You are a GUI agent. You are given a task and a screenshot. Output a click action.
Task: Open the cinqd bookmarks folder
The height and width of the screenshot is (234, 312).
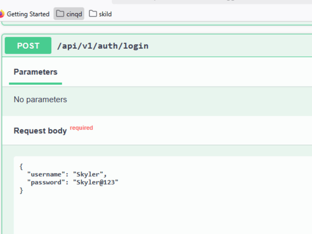69,14
